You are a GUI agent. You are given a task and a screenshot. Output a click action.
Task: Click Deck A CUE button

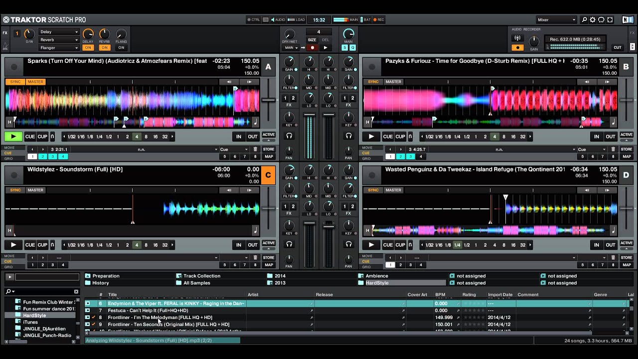pos(30,137)
